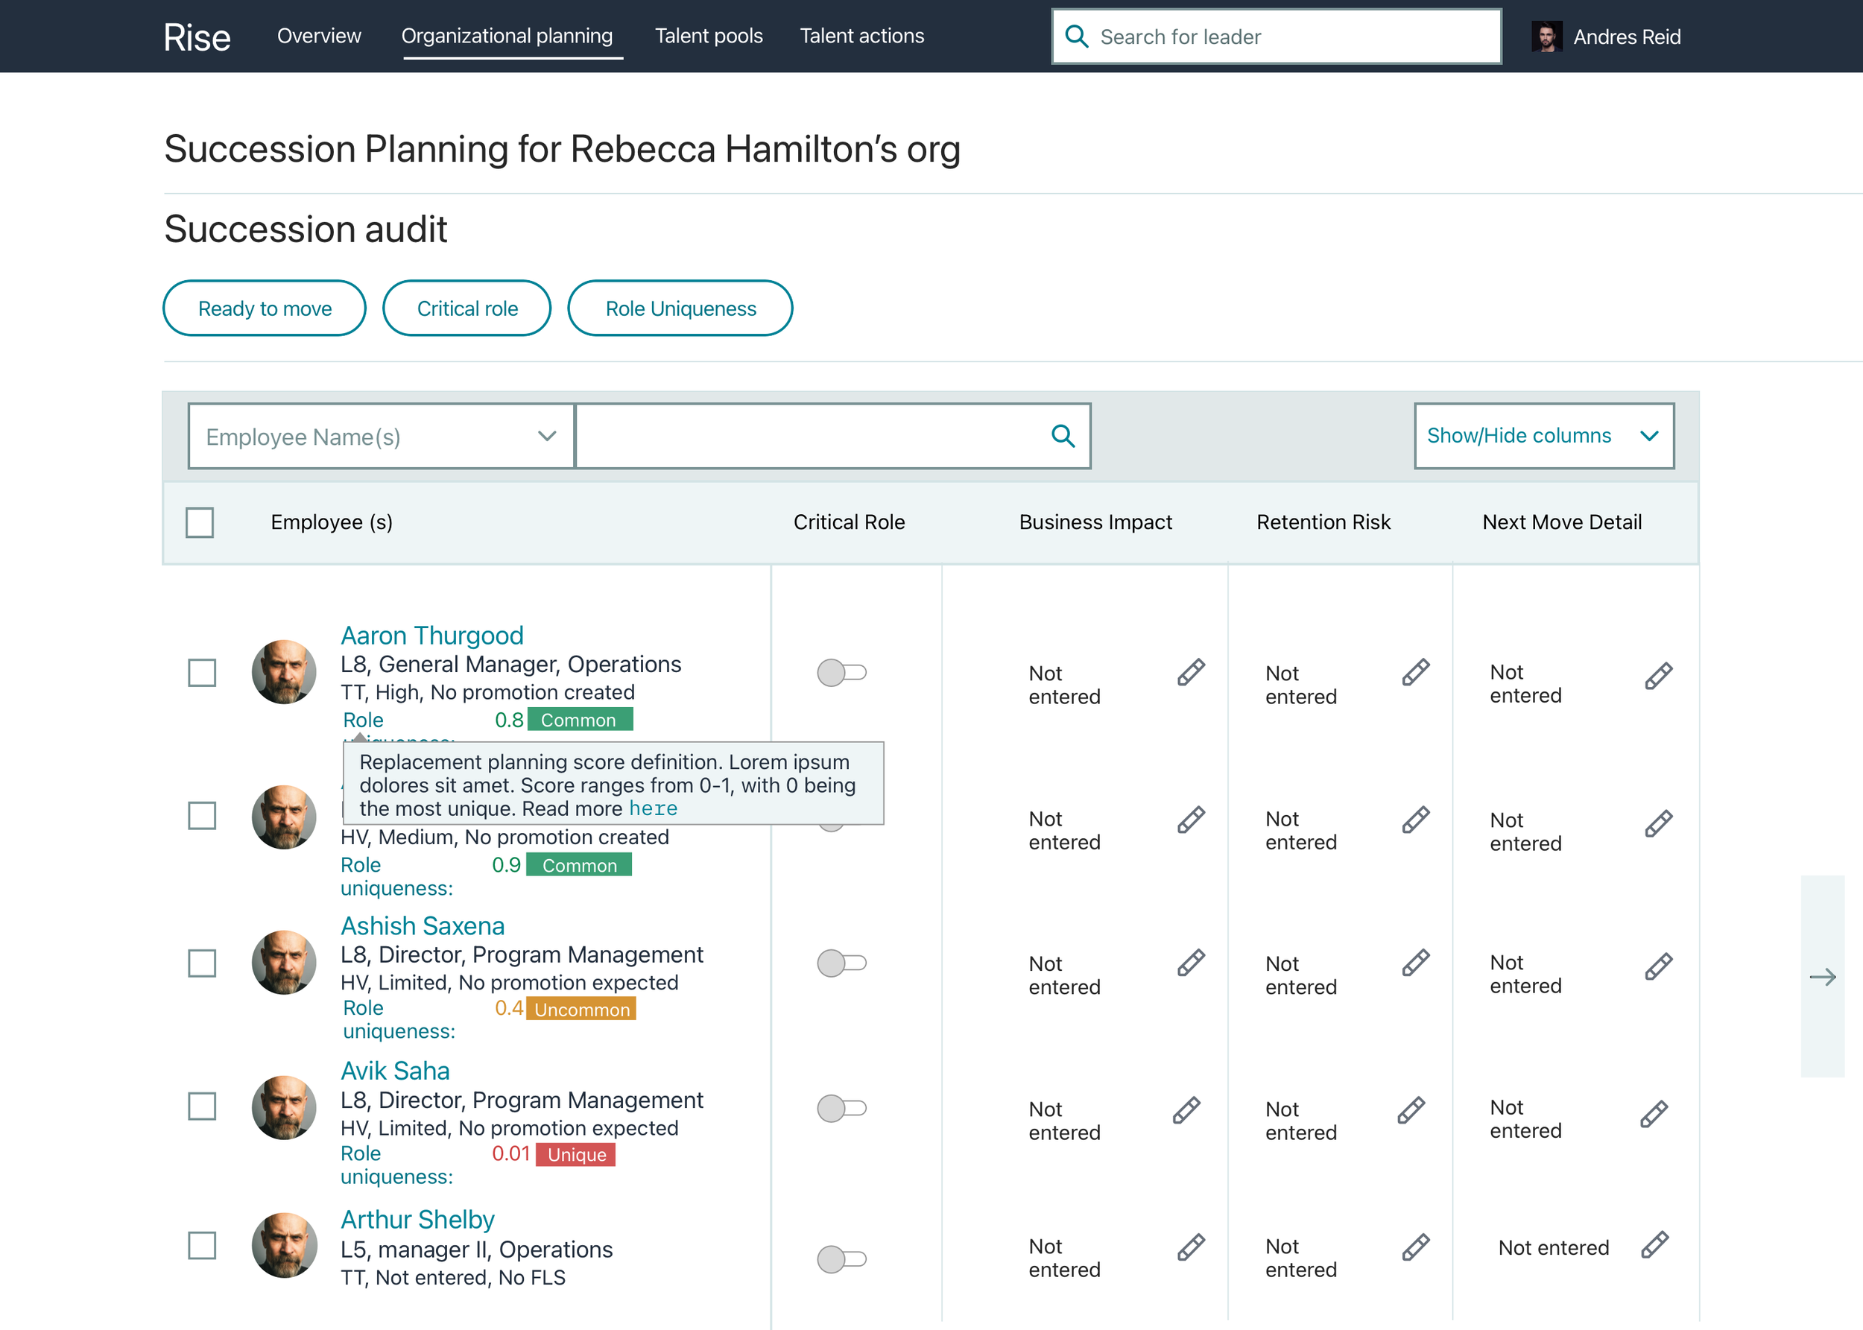Expand the Show/Hide columns dropdown
Screen dimensions: 1863x1330
tap(1543, 436)
